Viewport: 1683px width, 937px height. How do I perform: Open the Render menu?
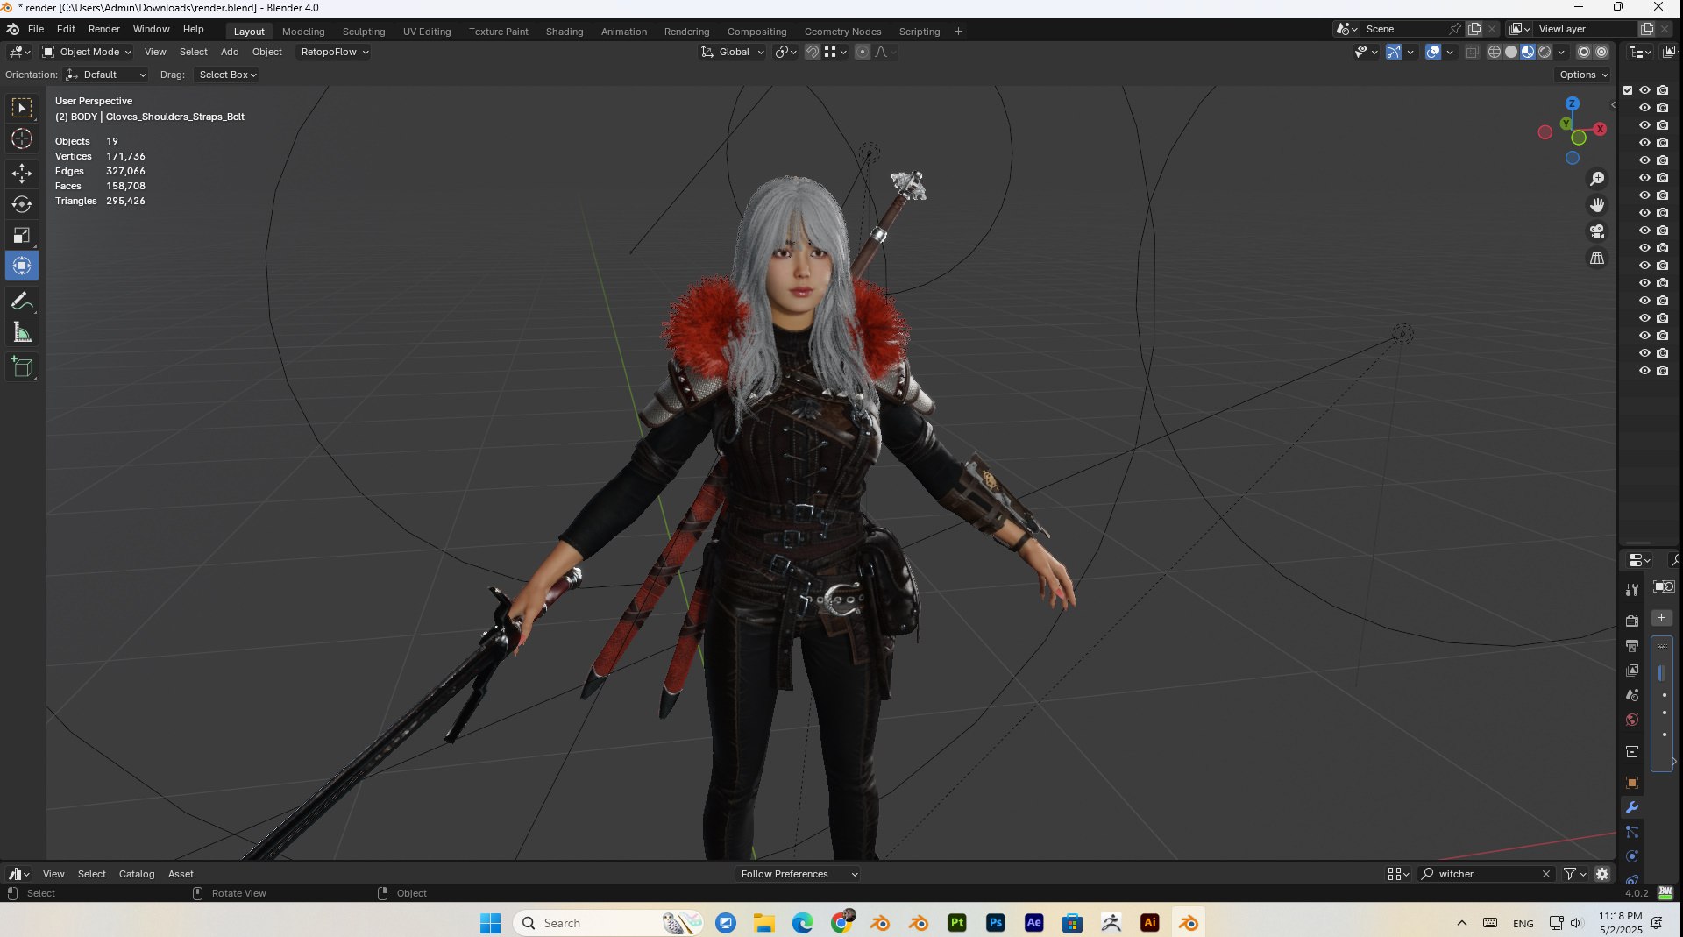(103, 29)
